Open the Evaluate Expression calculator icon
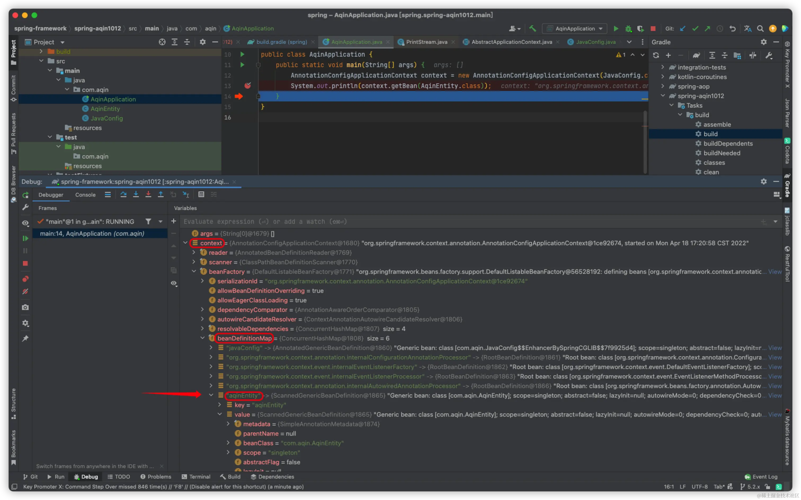 point(201,194)
